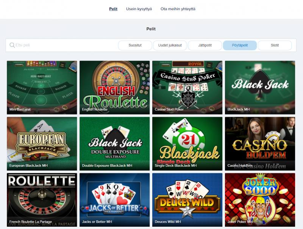303x229 pixels.
Task: Open the Pelit navigation tab
Action: point(113,9)
